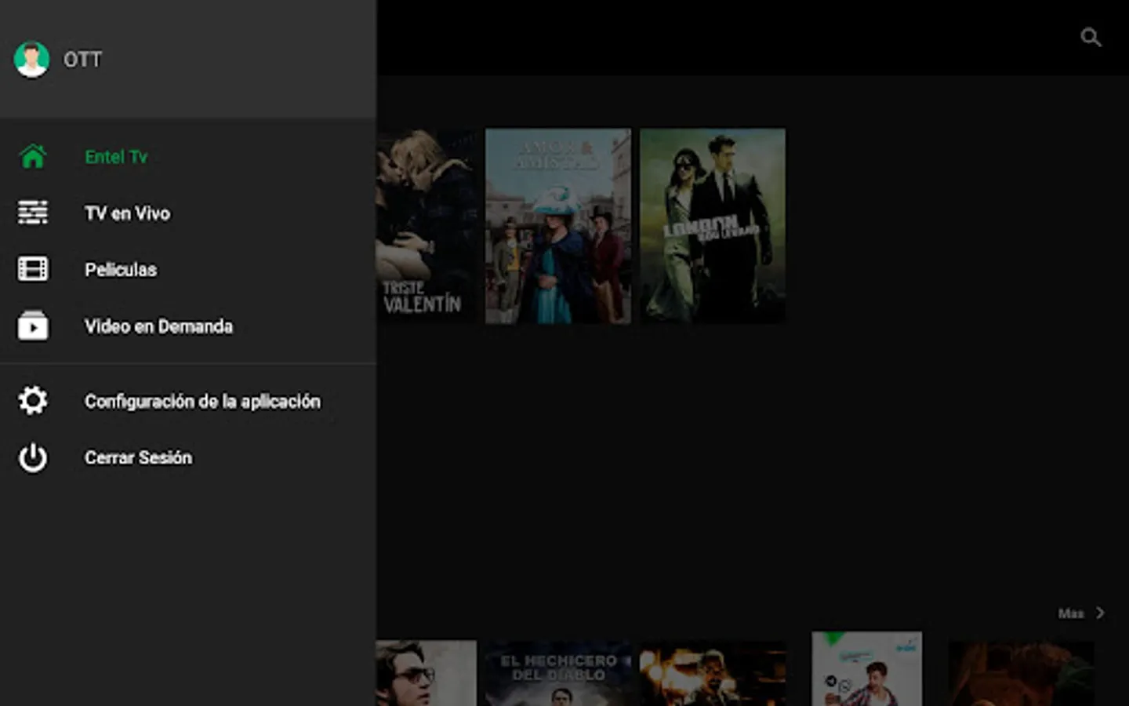Open the brown poster in bottom row
Screen dimensions: 1129x706
point(1021,673)
